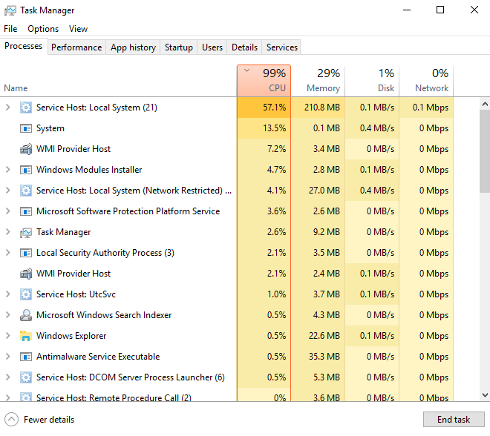Click the 27.0 MB memory cell
Image resolution: width=490 pixels, height=436 pixels.
(x=318, y=191)
